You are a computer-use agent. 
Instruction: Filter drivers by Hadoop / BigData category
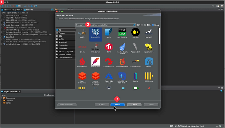(66, 51)
